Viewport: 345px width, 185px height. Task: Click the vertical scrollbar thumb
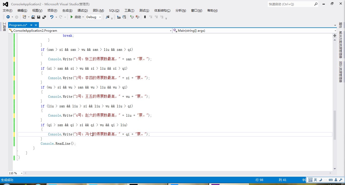click(335, 125)
